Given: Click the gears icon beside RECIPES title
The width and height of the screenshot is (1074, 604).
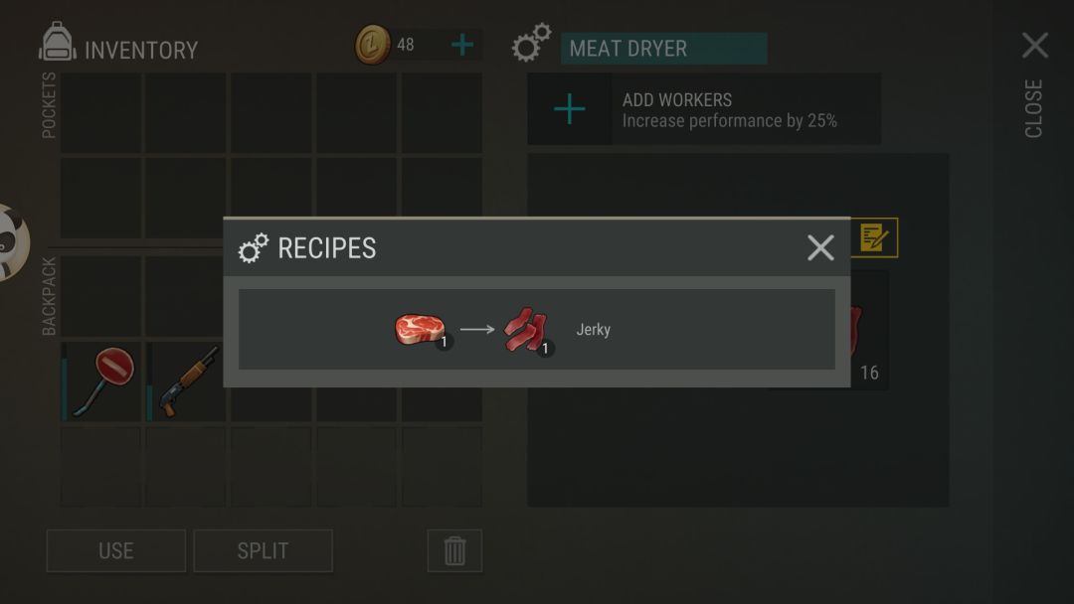Looking at the screenshot, I should 254,248.
